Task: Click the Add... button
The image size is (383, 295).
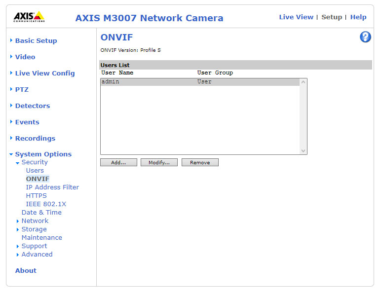Action: tap(118, 162)
